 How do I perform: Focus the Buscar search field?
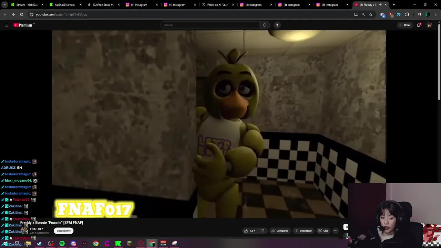[x=209, y=25]
